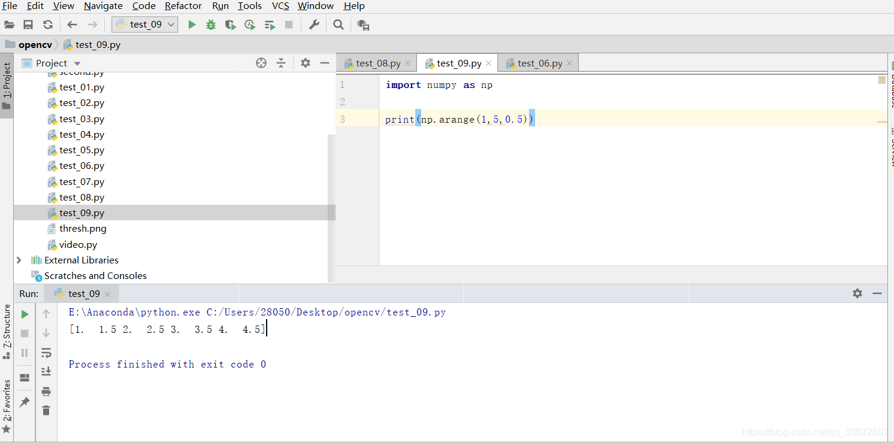Click the Synchronize refresh toolbar icon

coord(48,25)
